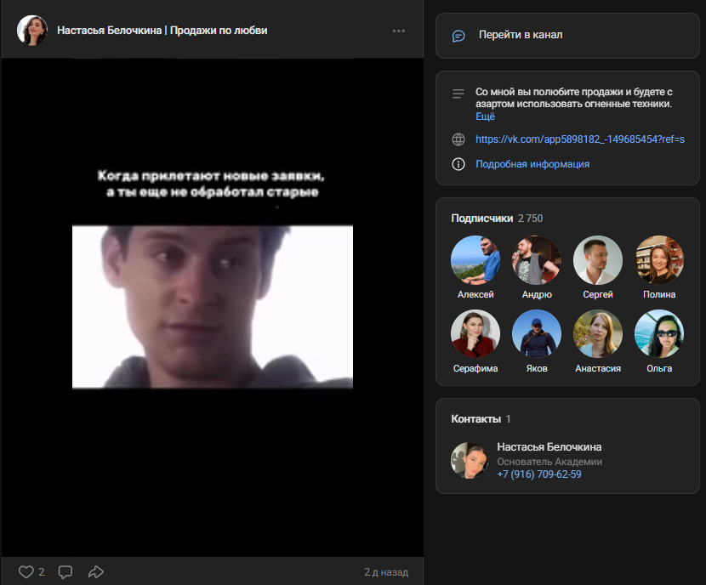706x585 pixels.
Task: Open subscriber Яков's profile avatar
Action: pos(537,334)
